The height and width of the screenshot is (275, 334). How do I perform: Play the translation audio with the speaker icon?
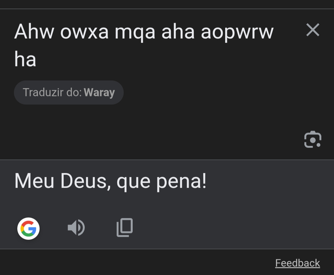point(76,228)
